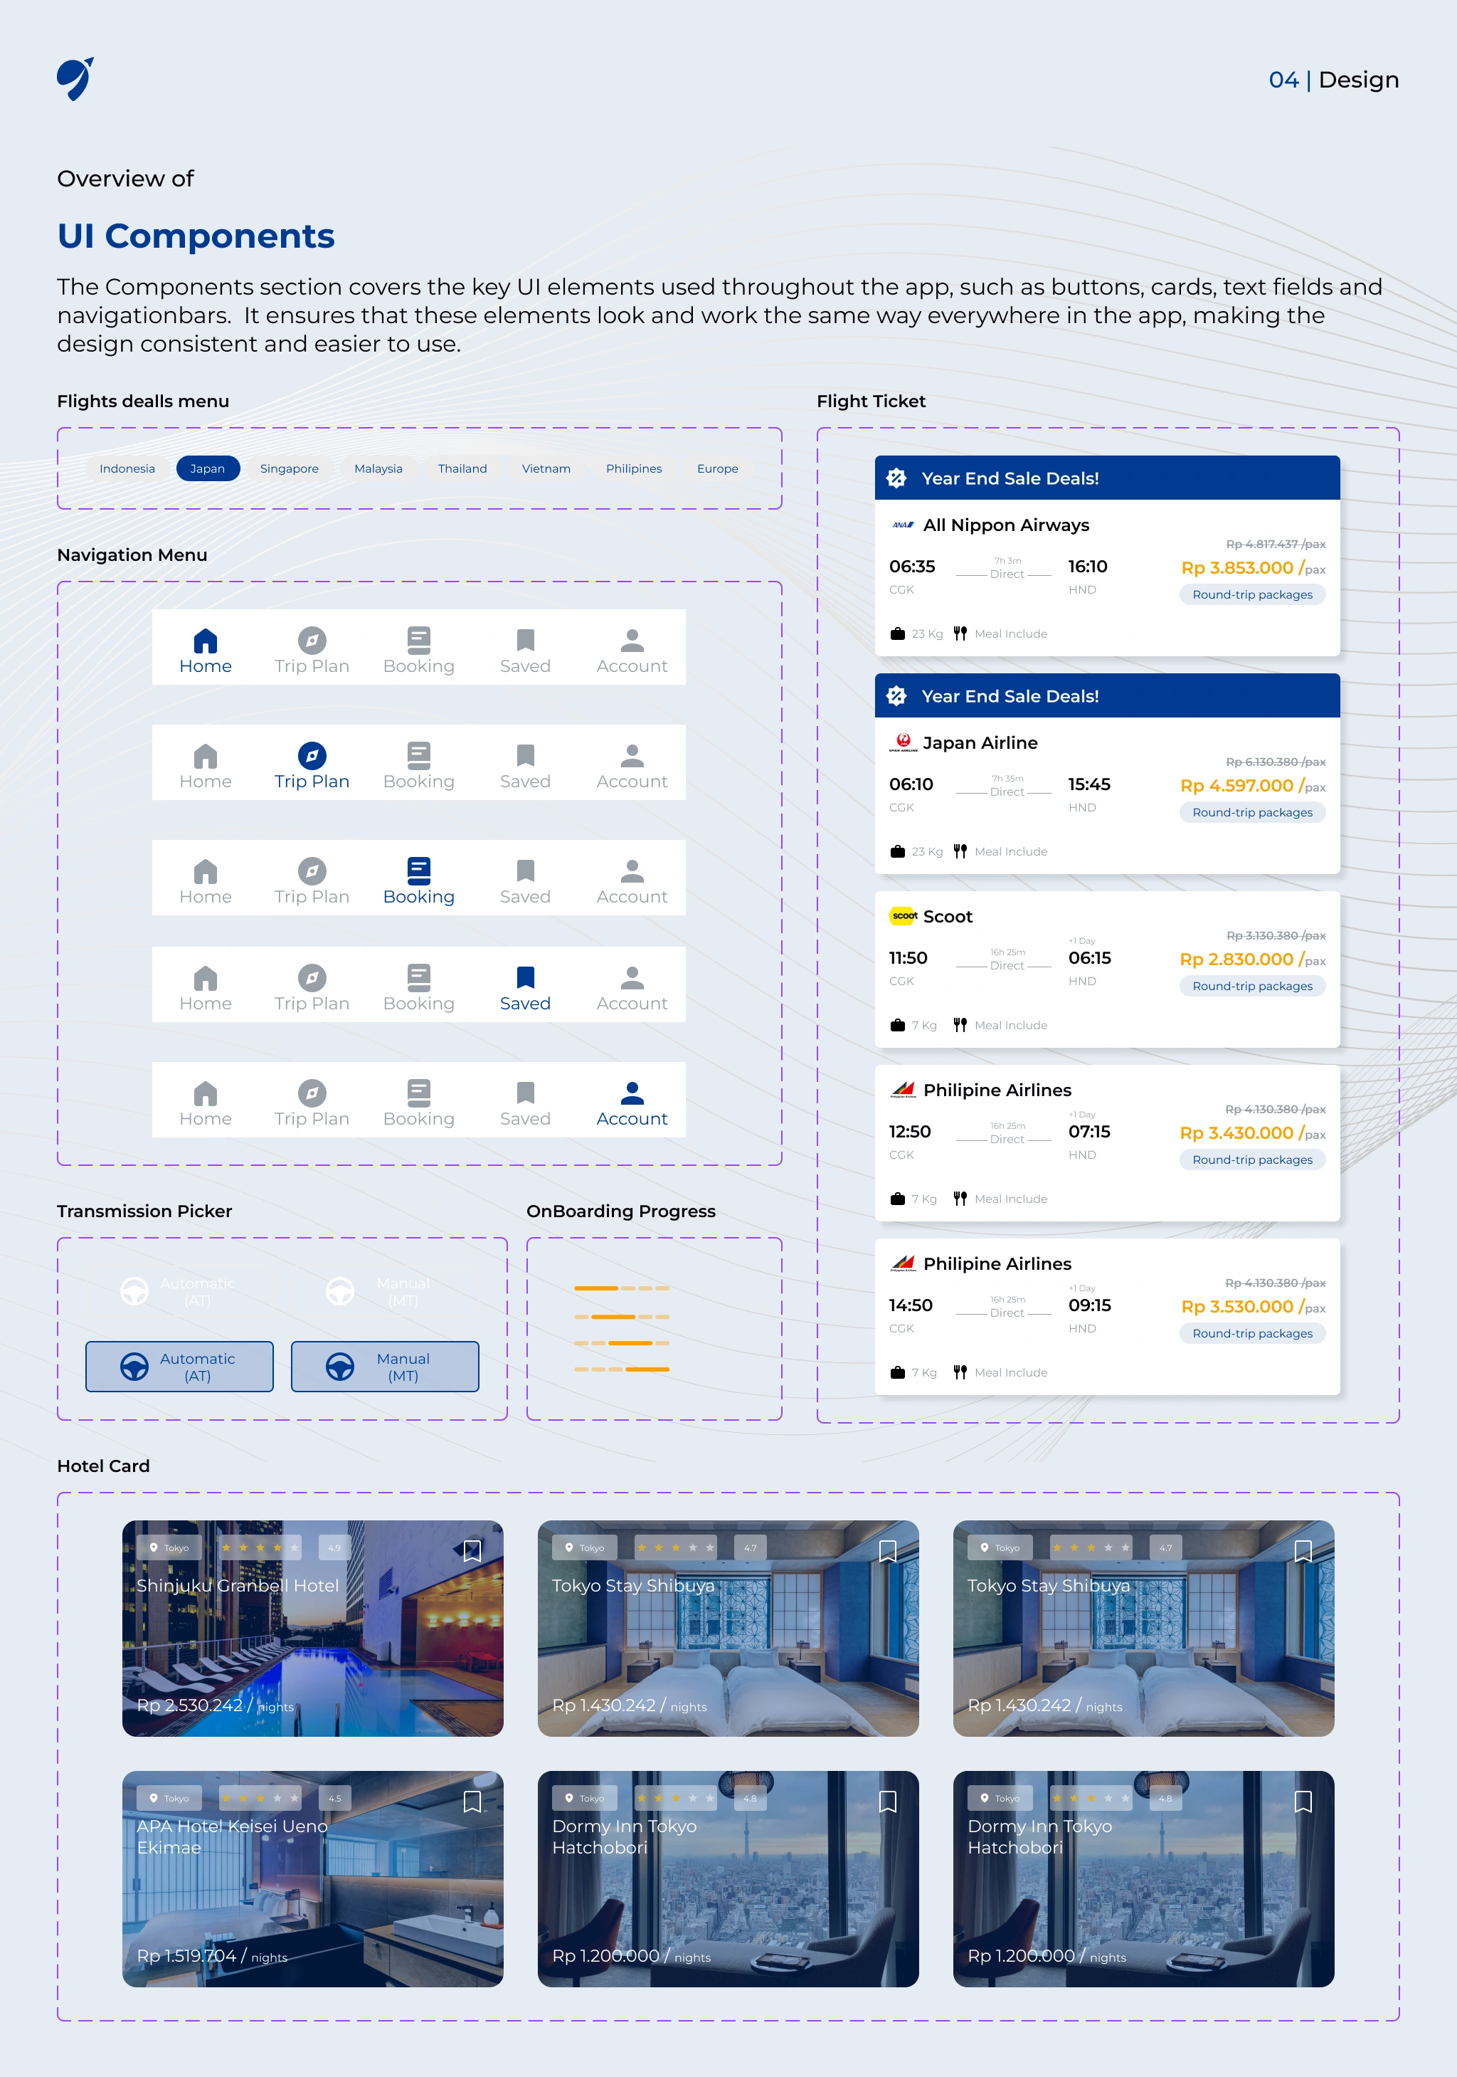1457x2077 pixels.
Task: Select the Japan flight deals chip
Action: click(207, 468)
